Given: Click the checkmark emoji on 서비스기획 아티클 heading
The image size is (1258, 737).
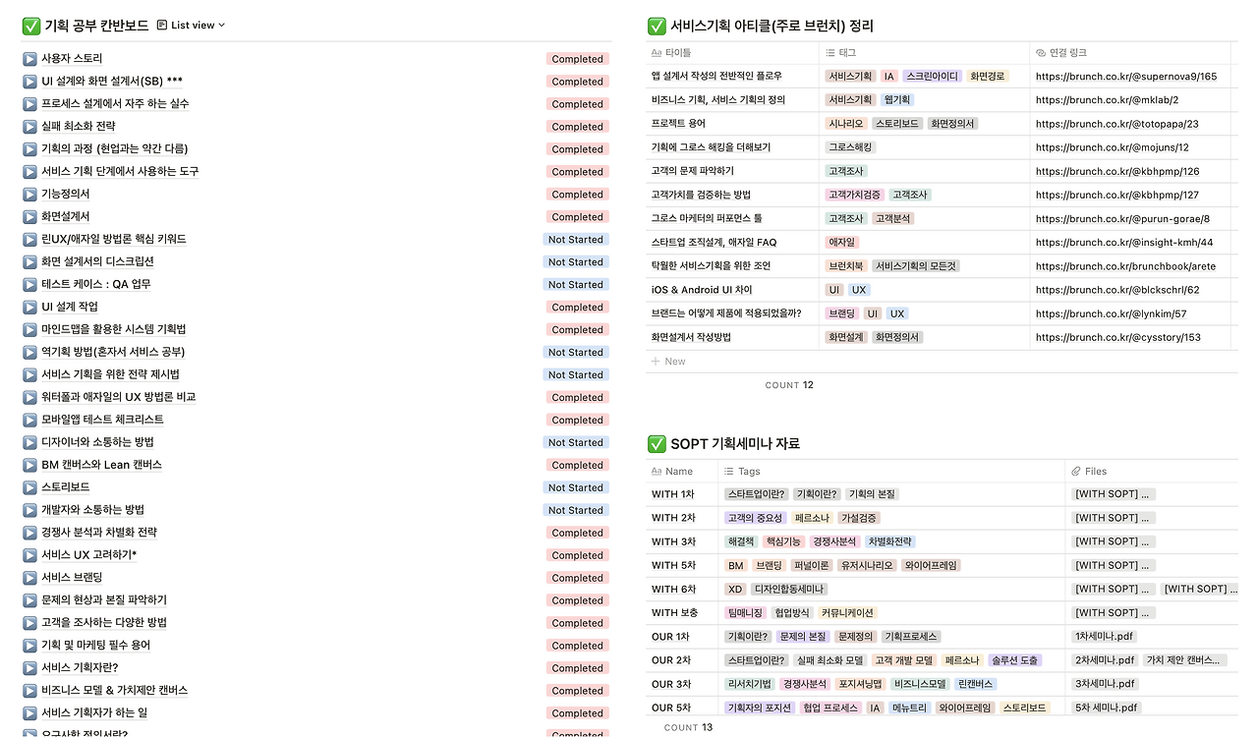Looking at the screenshot, I should (656, 27).
